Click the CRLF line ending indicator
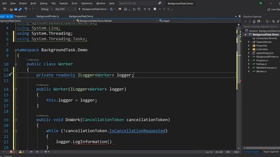The image size is (280, 157). coord(236,152)
